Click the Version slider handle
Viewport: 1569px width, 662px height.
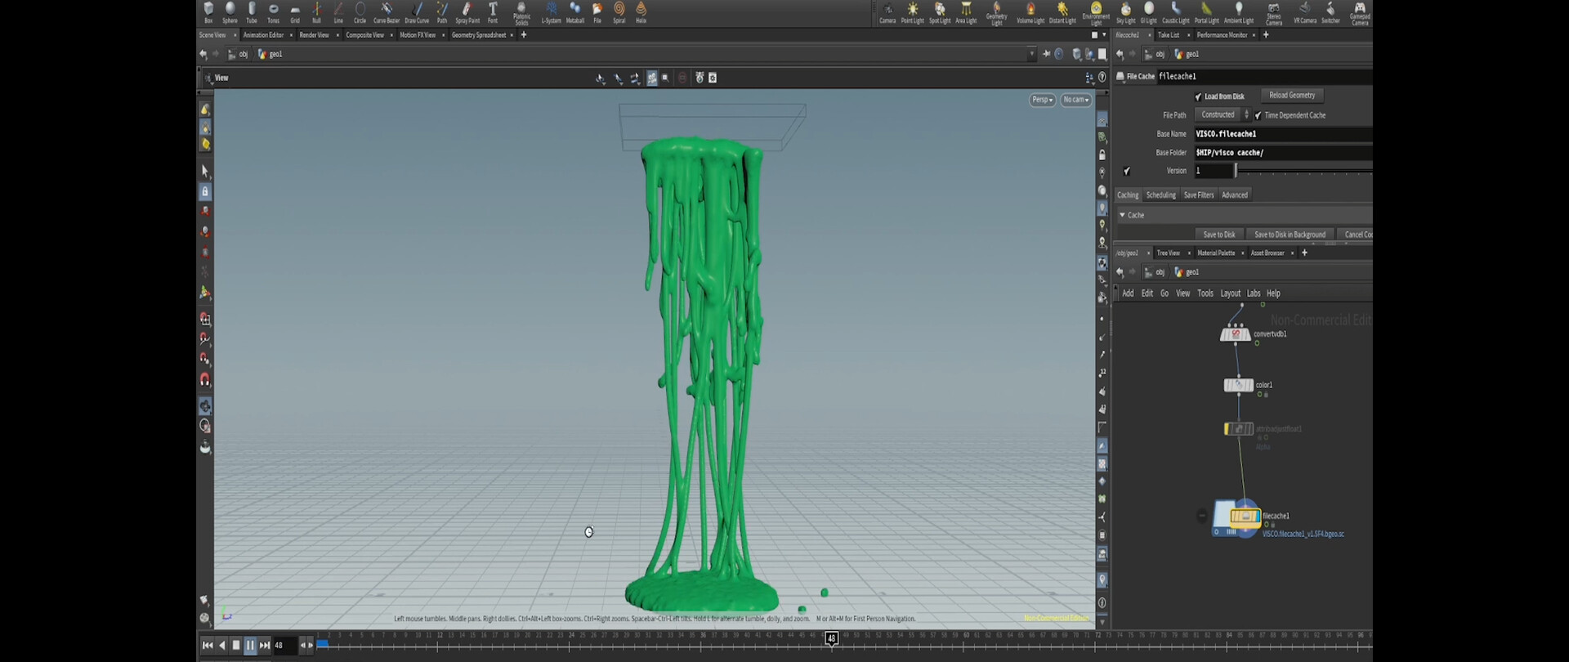point(1236,171)
